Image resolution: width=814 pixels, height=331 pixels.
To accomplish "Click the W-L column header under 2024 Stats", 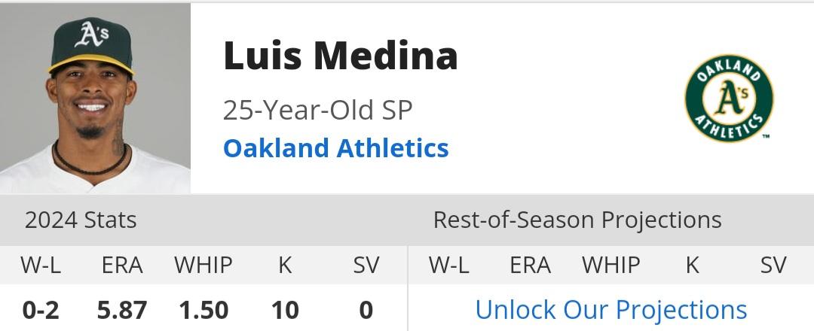I will (41, 265).
